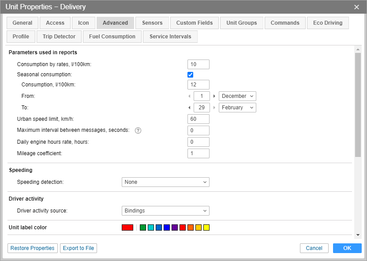The image size is (367, 261).
Task: Expand the Driver activity source dropdown
Action: click(165, 211)
